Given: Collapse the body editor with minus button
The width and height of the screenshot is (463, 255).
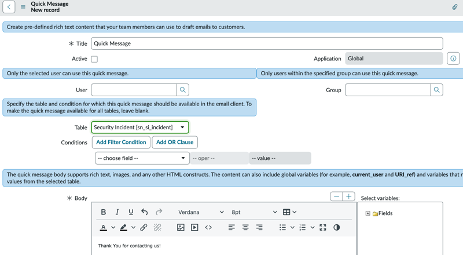Looking at the screenshot, I should click(x=336, y=196).
